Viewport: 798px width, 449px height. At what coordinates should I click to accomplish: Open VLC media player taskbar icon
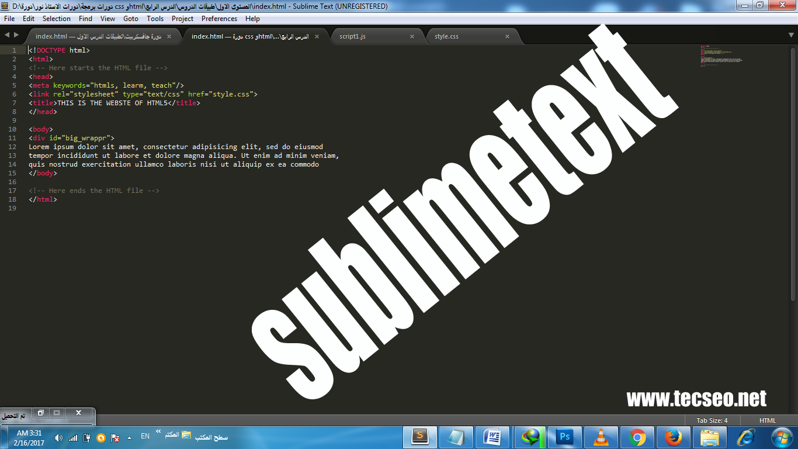coord(601,437)
